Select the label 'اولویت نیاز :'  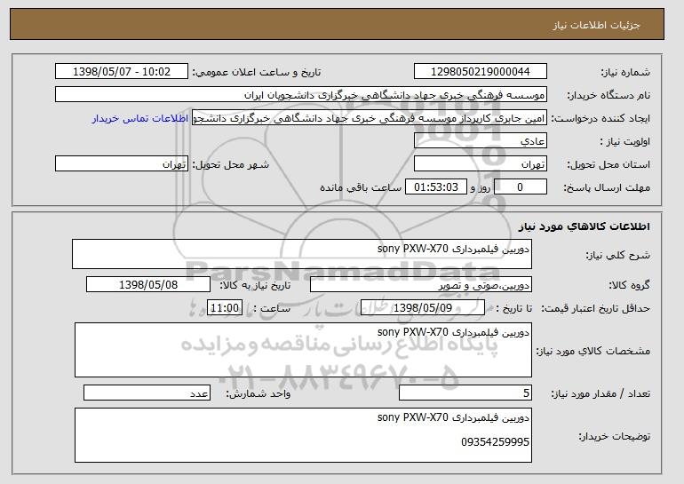(625, 141)
